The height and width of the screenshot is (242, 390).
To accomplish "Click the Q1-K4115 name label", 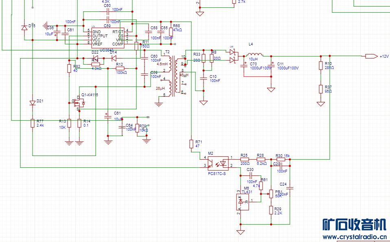I will [90, 95].
